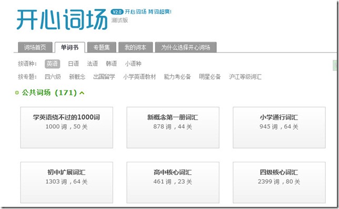Click the 测试版 label
339x209 pixels.
point(119,20)
